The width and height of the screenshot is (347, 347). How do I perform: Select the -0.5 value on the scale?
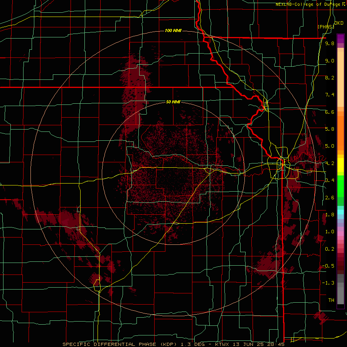328,266
